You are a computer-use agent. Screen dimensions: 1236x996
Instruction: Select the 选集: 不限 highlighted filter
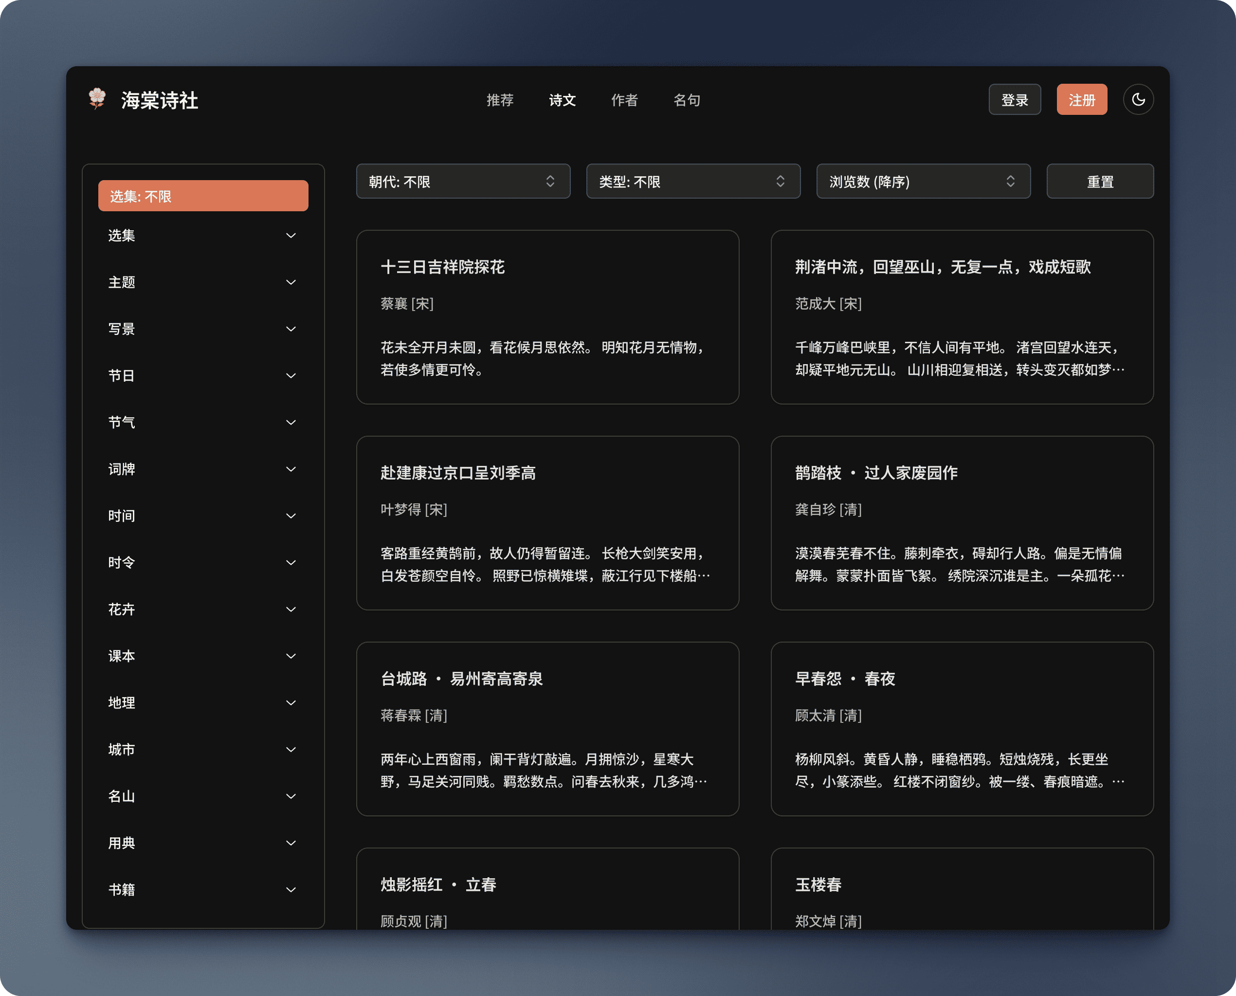click(203, 196)
